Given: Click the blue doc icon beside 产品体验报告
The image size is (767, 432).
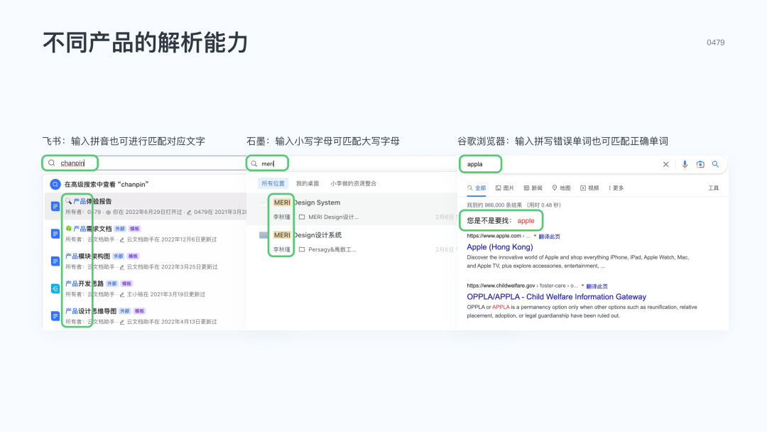Looking at the screenshot, I should click(x=55, y=207).
